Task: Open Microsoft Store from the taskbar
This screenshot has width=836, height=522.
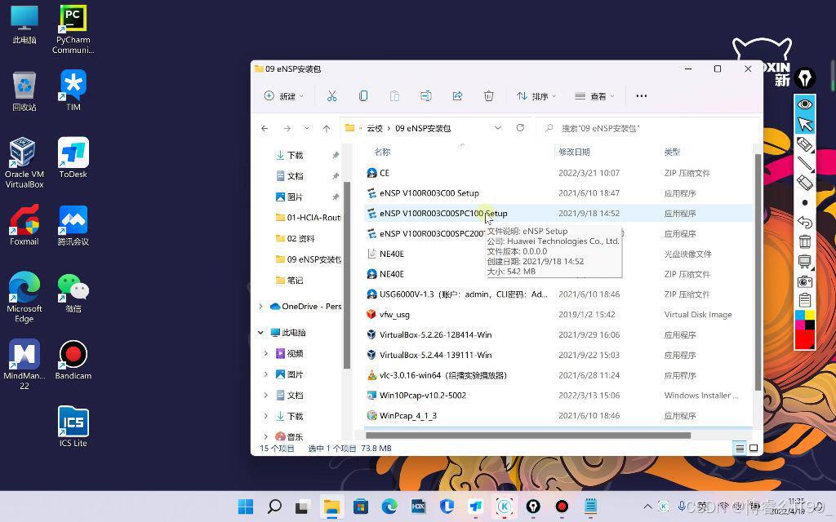Action: coord(360,506)
